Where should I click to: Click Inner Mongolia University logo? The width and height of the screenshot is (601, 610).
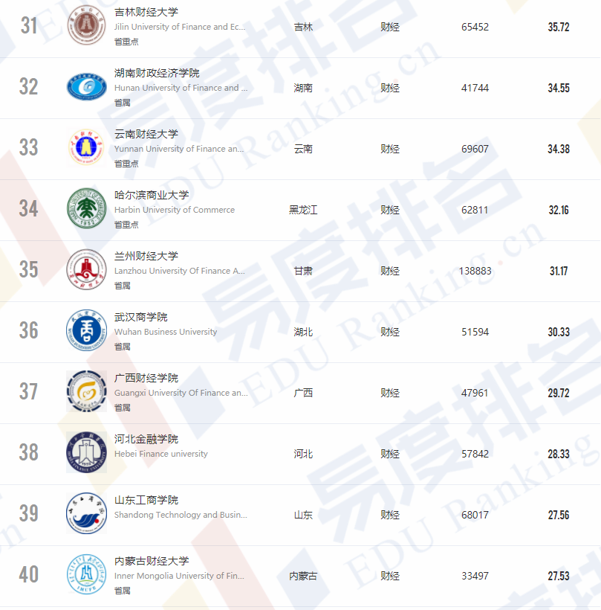[86, 574]
